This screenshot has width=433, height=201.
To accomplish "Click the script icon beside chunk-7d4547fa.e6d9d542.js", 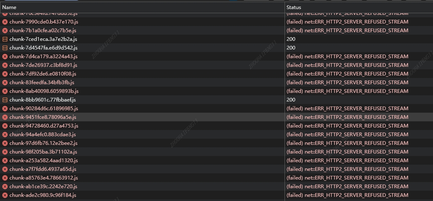I will coord(5,48).
